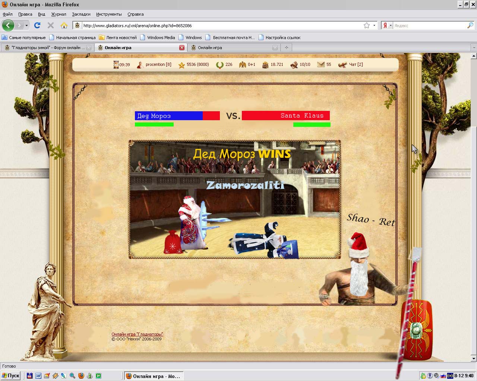477x381 pixels.
Task: Open the Онлайн игра "Гладиаторы" footer link
Action: pos(137,334)
